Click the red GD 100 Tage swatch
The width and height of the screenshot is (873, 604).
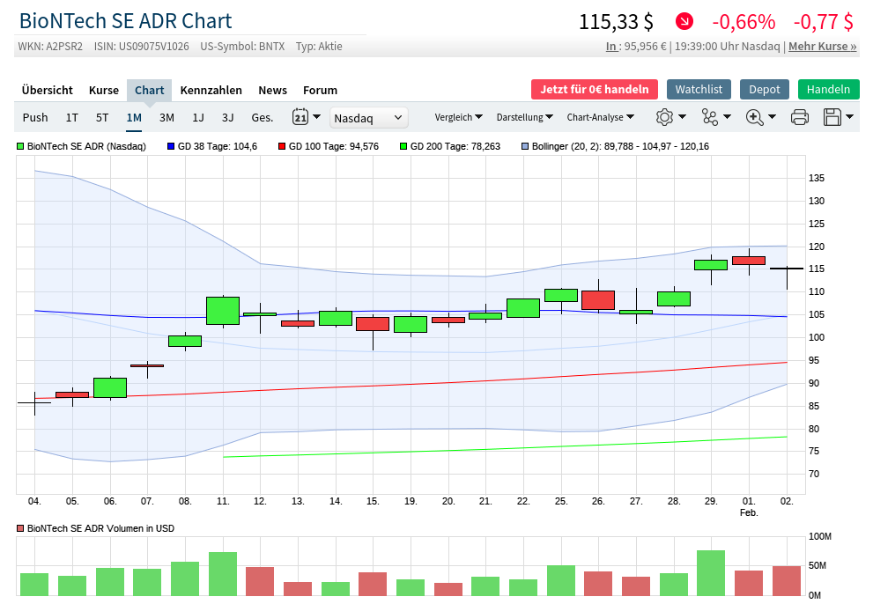coord(282,146)
